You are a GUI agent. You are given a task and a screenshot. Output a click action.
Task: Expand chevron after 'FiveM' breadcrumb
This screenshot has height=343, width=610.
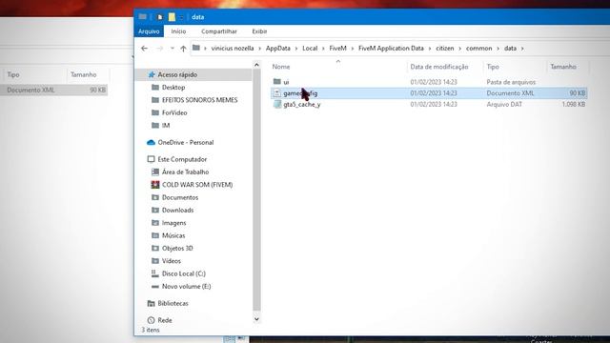click(x=353, y=49)
